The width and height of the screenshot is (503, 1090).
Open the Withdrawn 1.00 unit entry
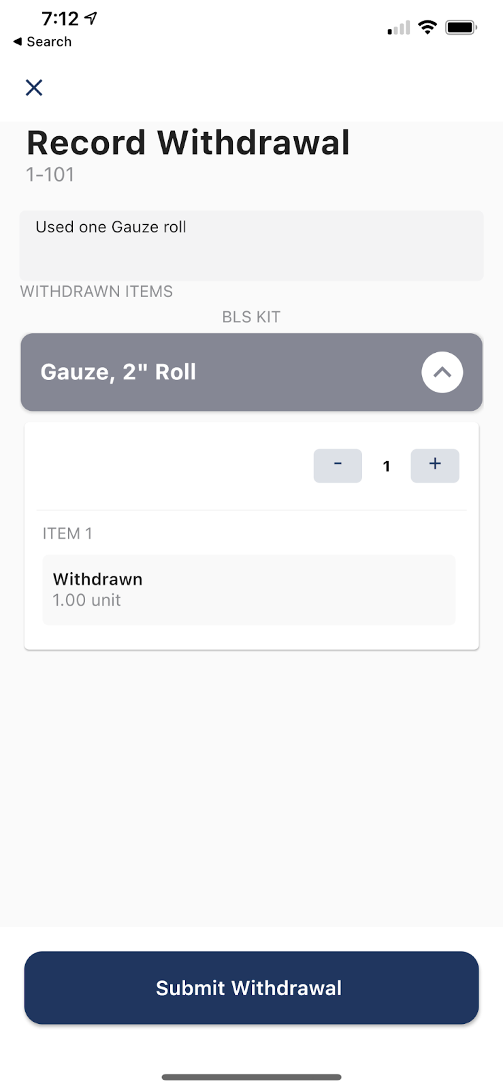[x=249, y=590]
